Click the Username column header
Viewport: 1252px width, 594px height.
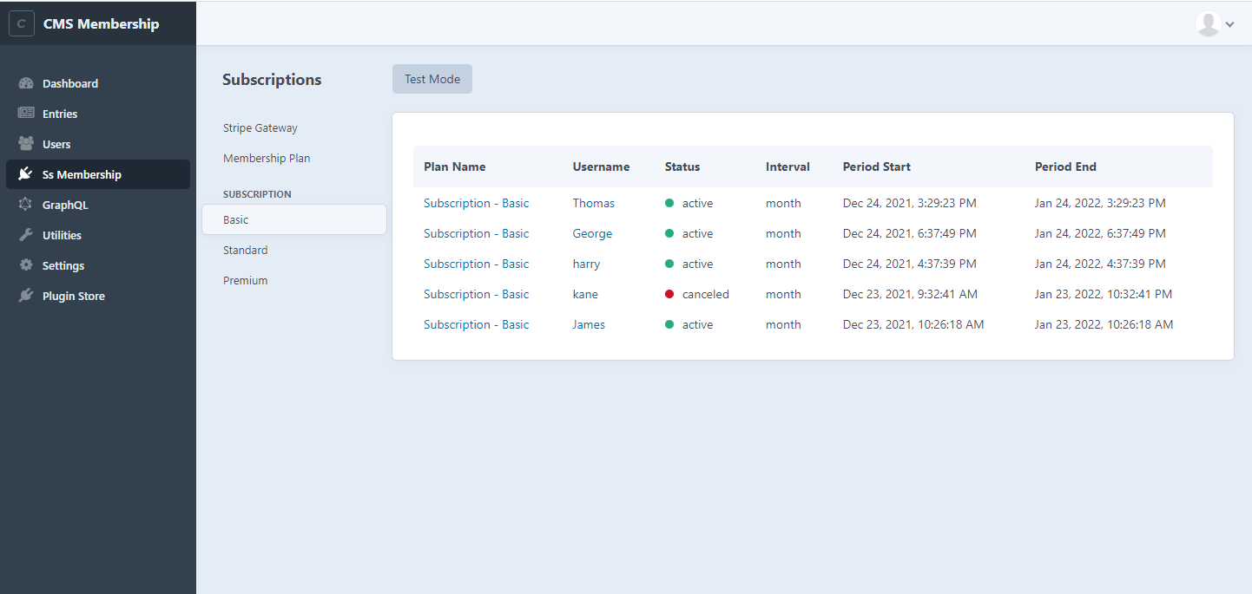click(x=601, y=166)
